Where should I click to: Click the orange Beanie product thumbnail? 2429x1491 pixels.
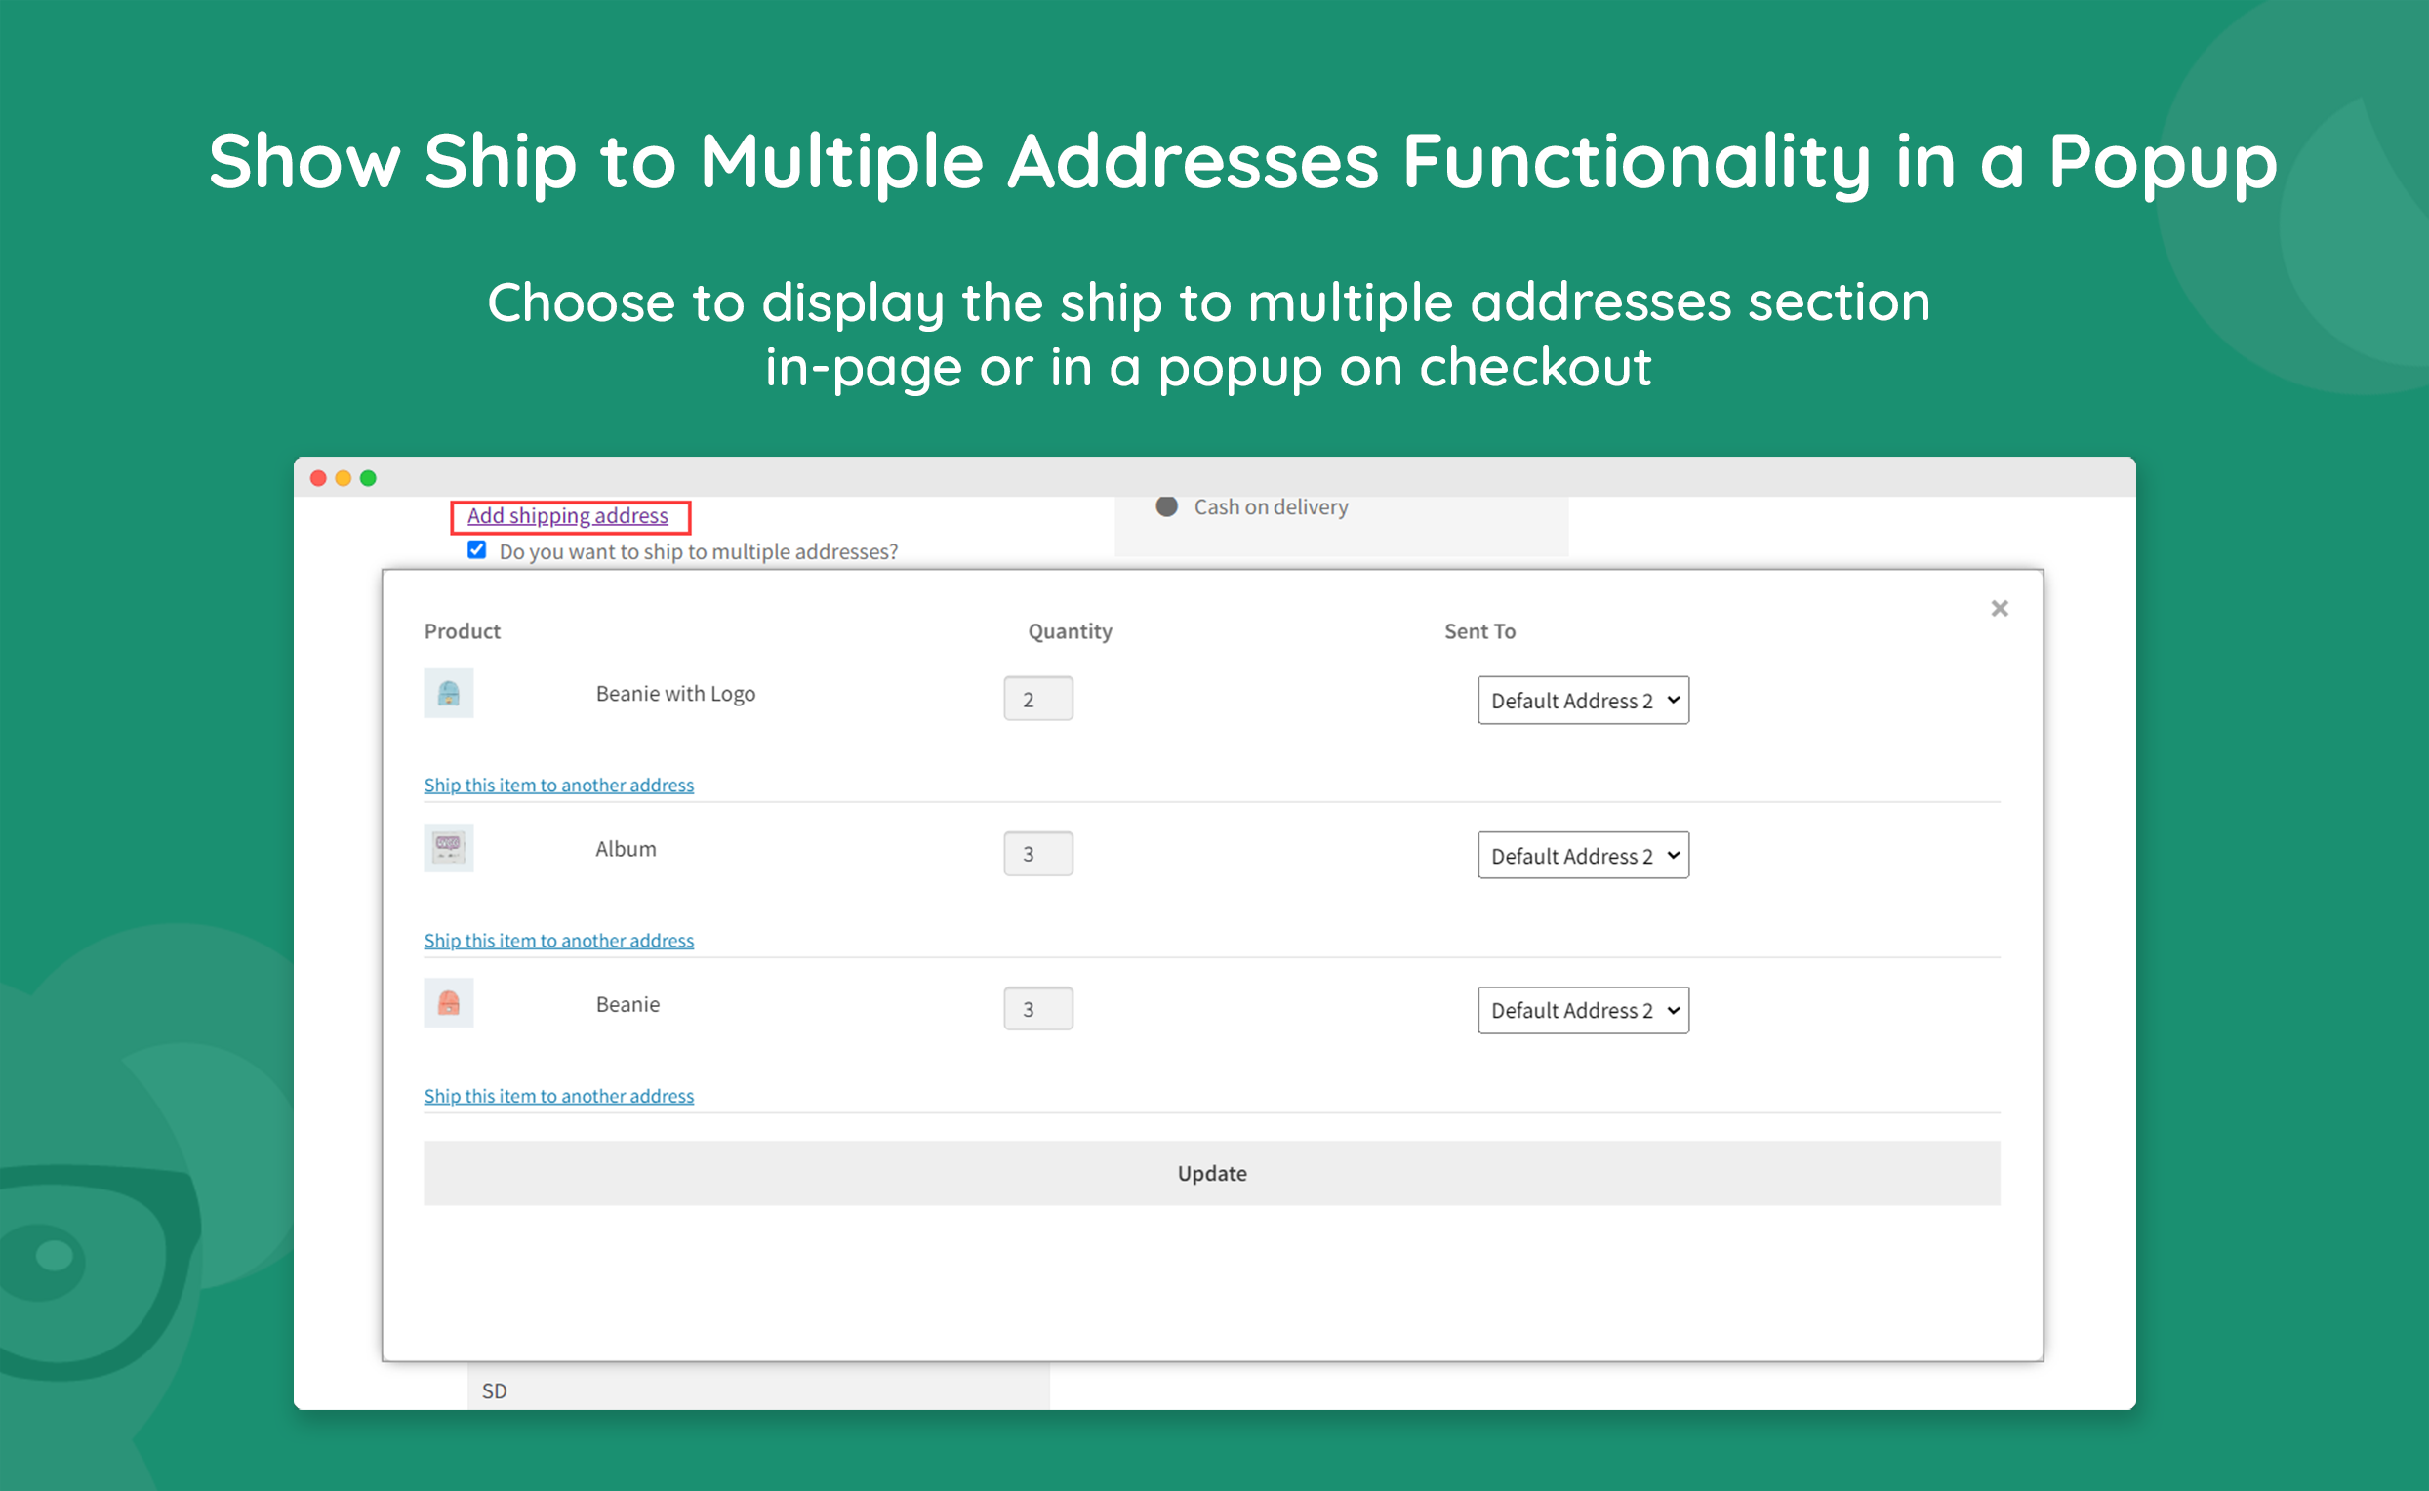pos(449,1003)
